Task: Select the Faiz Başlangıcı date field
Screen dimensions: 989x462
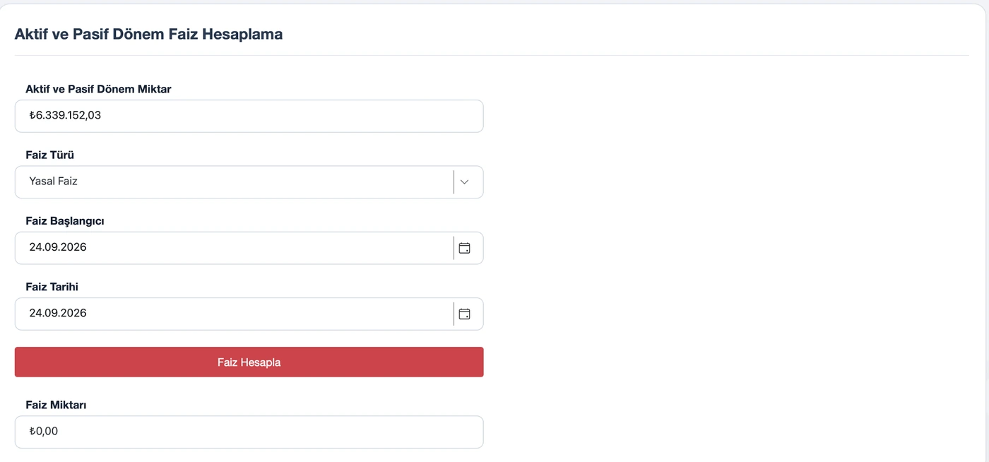Action: 249,248
